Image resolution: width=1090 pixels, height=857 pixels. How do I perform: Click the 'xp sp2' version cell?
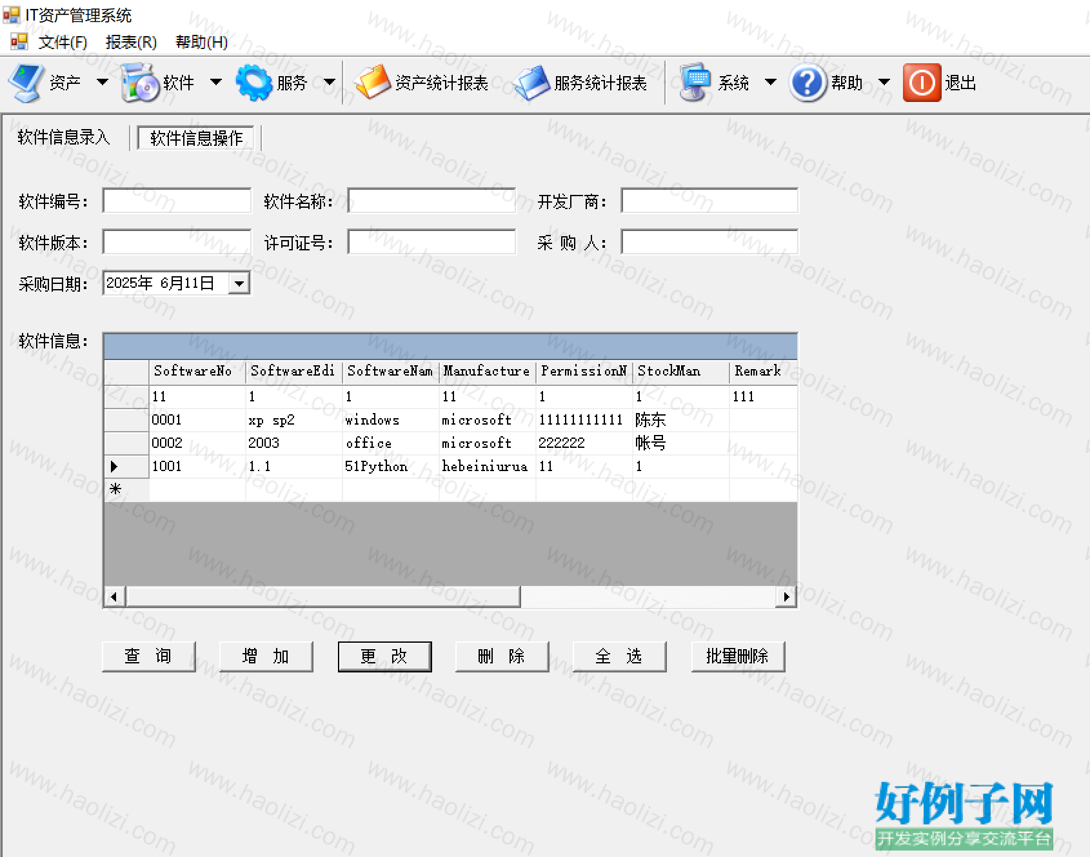[294, 420]
